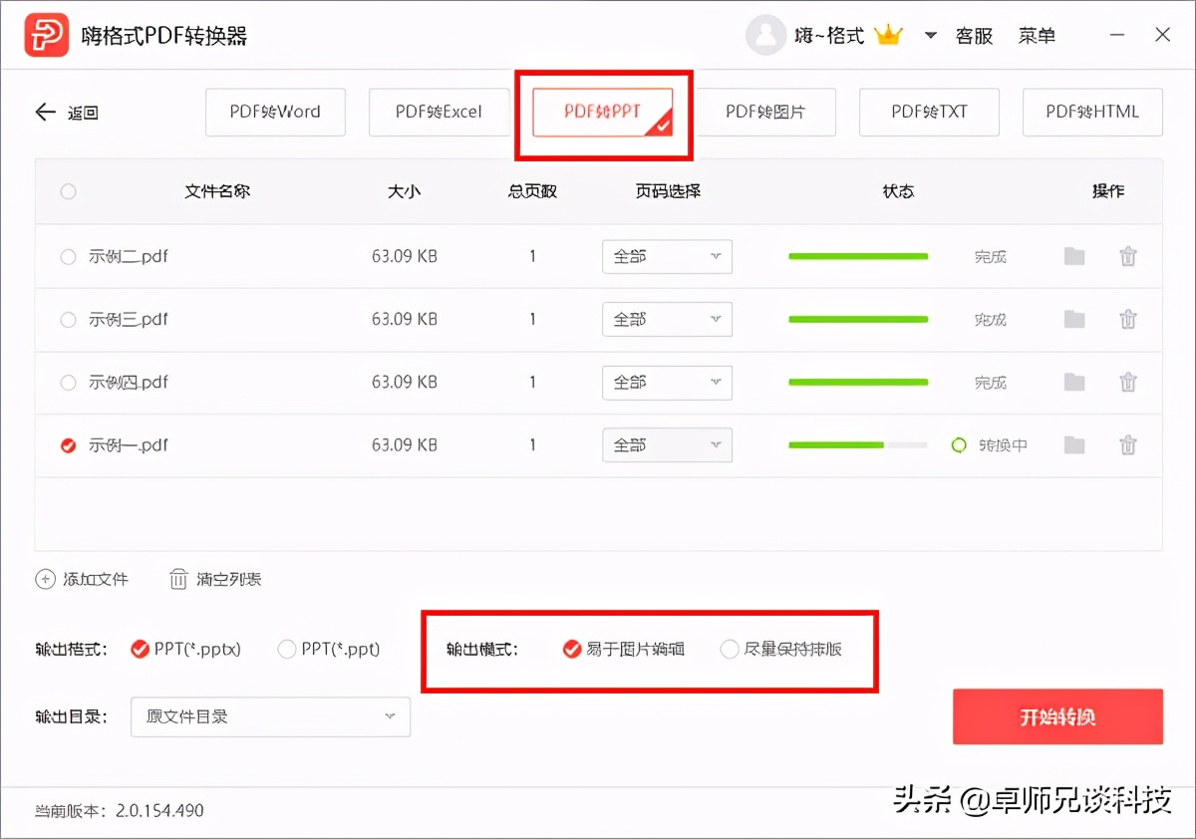Click the VIP crown icon in title bar
The width and height of the screenshot is (1196, 839).
click(889, 33)
